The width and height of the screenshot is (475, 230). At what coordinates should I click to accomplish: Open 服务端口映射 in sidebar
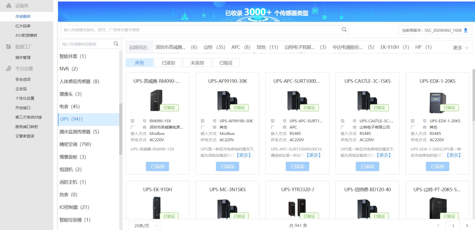pyautogui.click(x=26, y=127)
